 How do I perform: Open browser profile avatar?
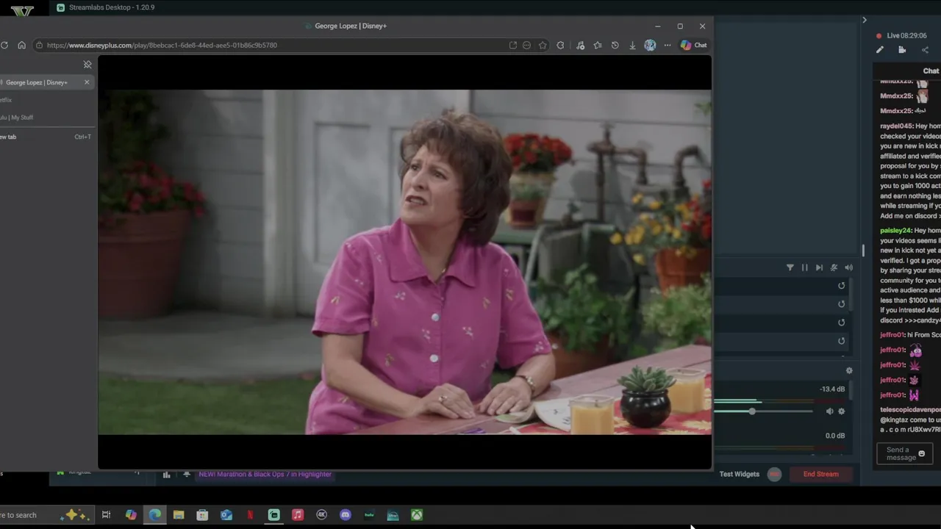[x=650, y=45]
